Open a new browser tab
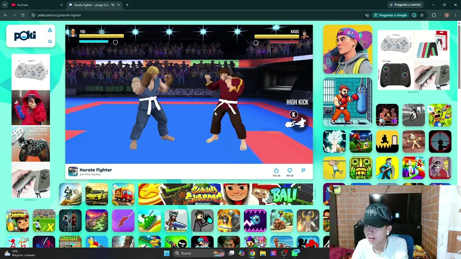Viewport: 461px width, 259px height. 127,5
